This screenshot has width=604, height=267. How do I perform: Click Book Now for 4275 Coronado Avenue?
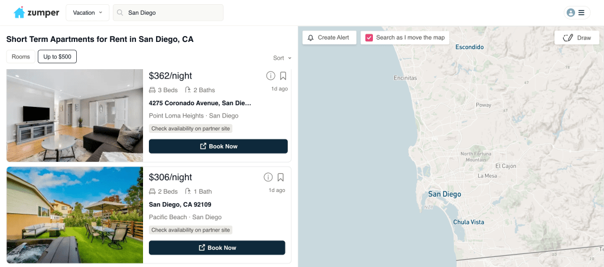click(x=218, y=146)
